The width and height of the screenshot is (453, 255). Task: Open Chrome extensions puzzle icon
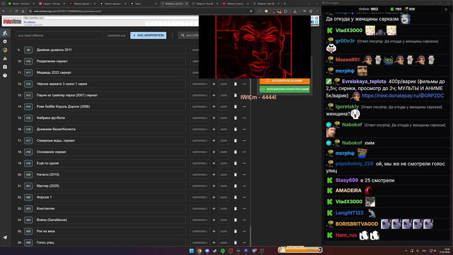point(286,11)
